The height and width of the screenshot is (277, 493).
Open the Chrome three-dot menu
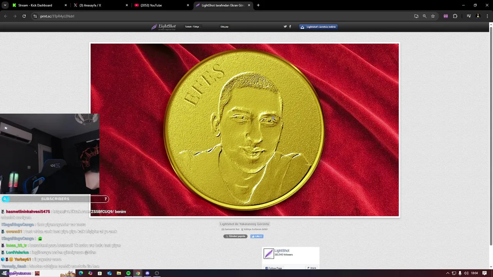pos(487,16)
